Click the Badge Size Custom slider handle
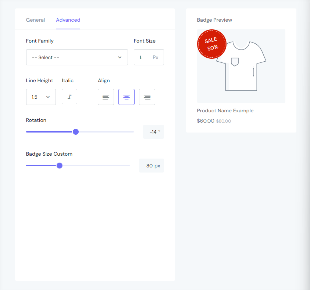This screenshot has height=290, width=310. coord(60,166)
